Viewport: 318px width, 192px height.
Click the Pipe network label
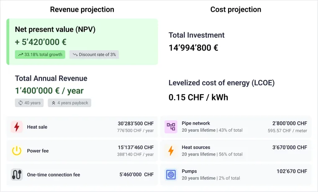(196, 123)
